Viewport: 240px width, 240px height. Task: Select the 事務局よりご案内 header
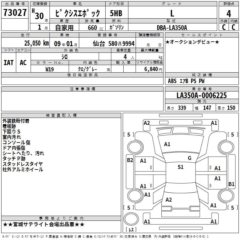tap(61, 218)
